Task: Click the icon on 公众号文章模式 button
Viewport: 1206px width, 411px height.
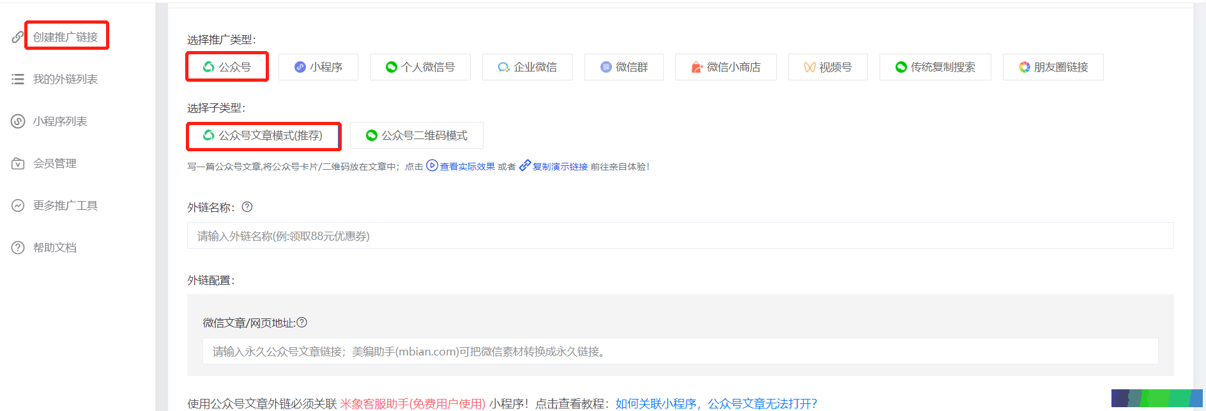Action: [x=208, y=135]
